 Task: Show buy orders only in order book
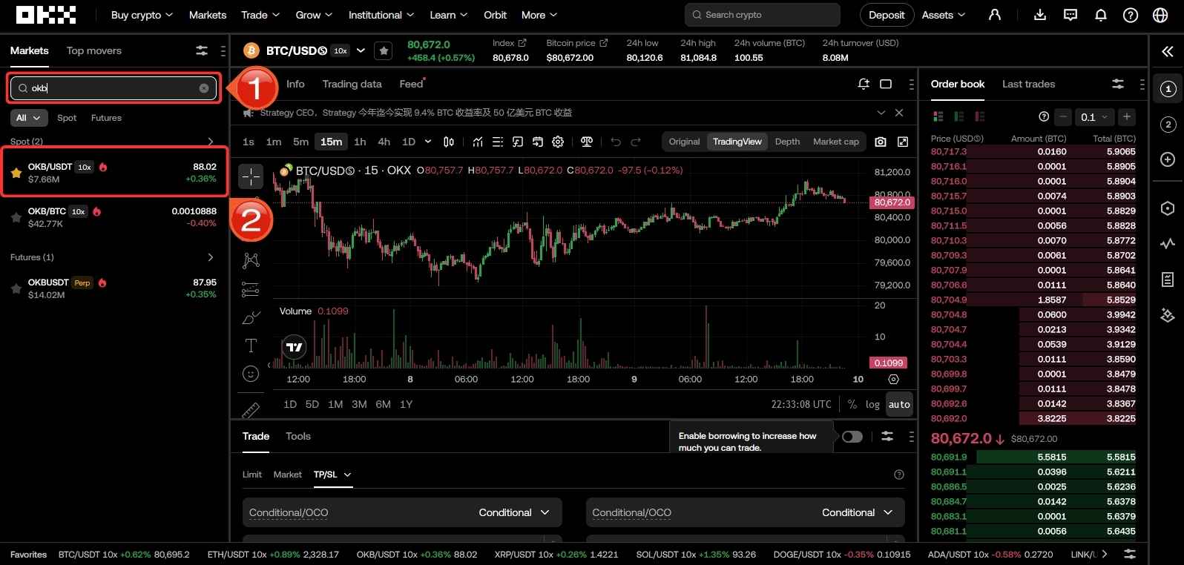coord(959,116)
